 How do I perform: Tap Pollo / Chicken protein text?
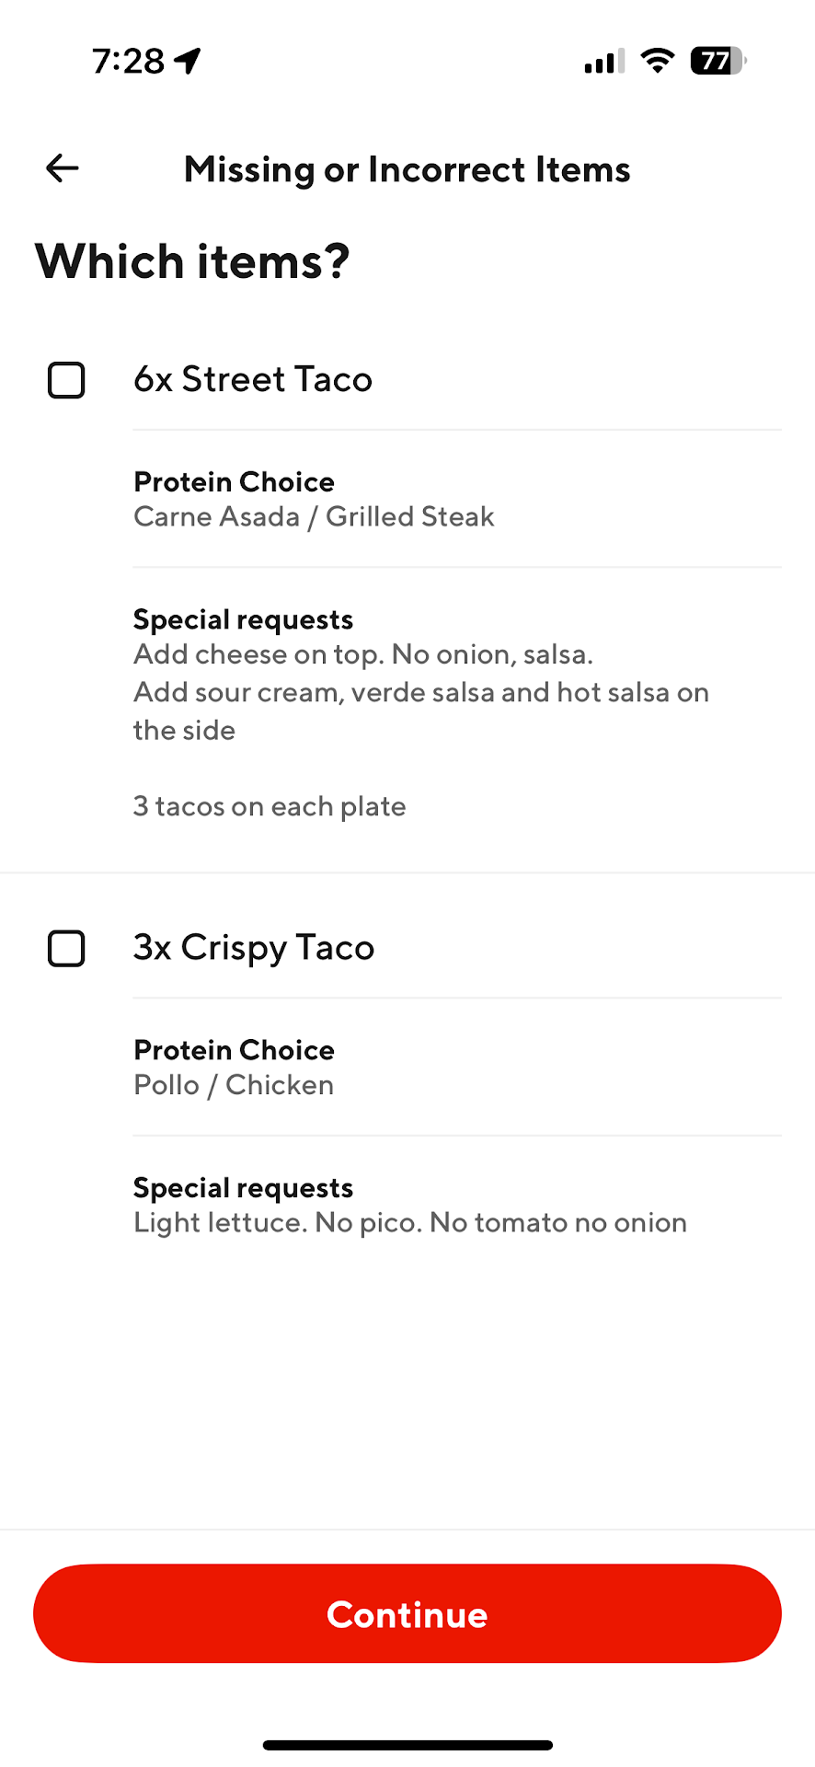click(x=234, y=1085)
